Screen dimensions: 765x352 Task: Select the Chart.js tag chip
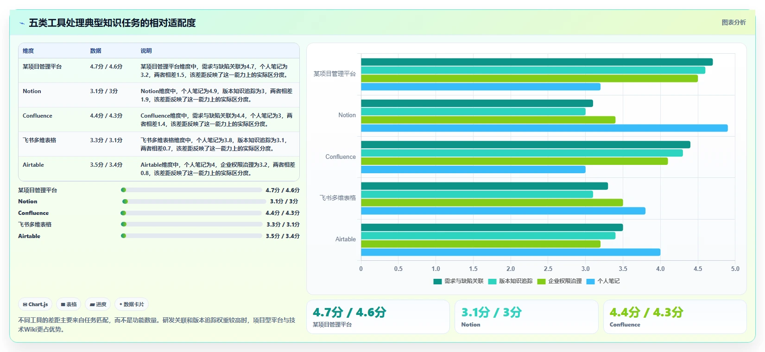[x=35, y=304]
